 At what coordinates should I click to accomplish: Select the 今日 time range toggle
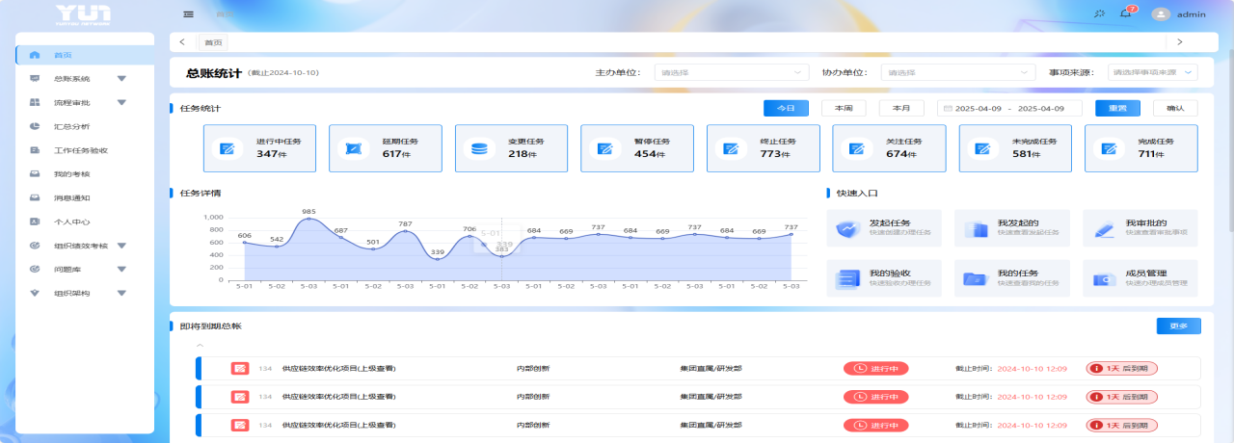coord(786,108)
